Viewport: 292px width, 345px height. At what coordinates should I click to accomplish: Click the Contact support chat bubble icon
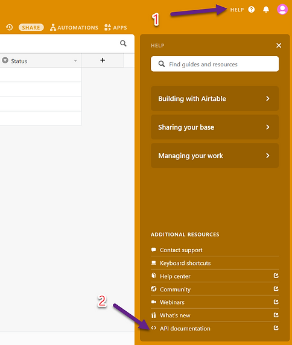pyautogui.click(x=154, y=250)
